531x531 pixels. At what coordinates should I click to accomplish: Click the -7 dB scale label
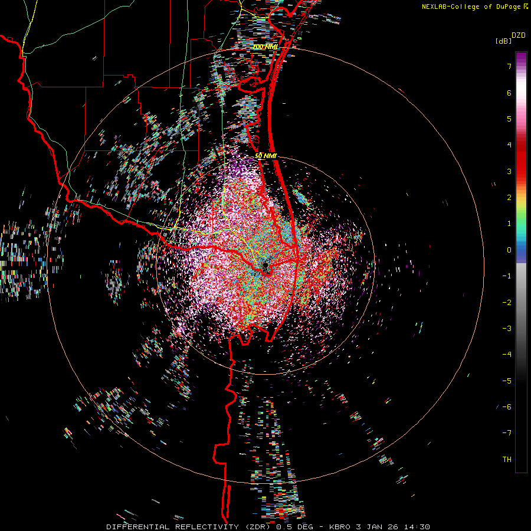[x=507, y=433]
